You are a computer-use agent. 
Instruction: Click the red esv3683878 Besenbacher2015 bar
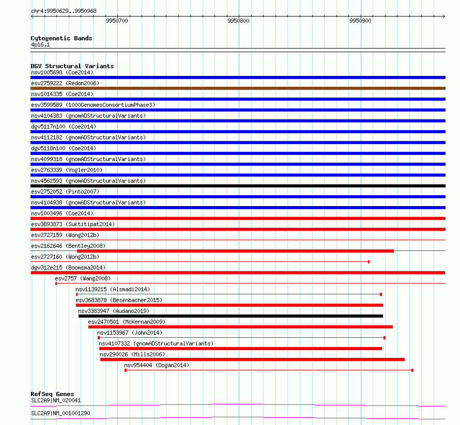(229, 305)
